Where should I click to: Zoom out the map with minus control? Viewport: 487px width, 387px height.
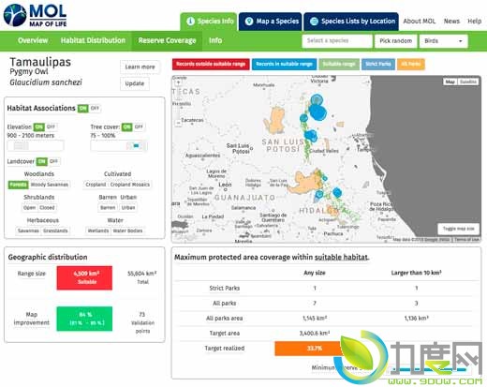pyautogui.click(x=178, y=123)
